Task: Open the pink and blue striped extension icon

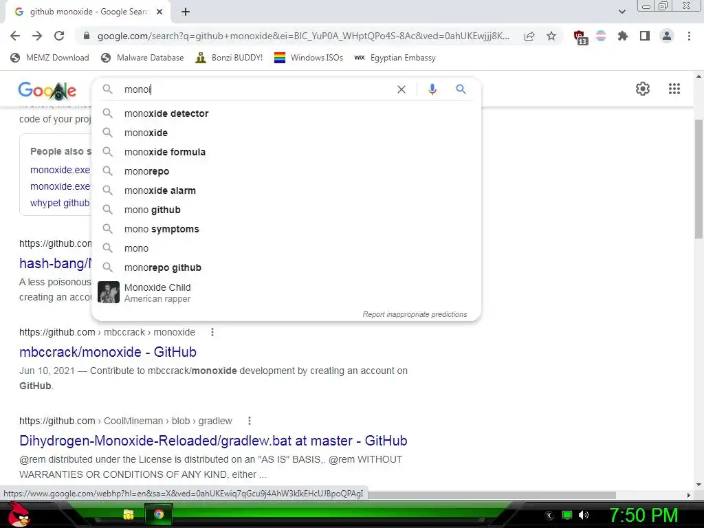Action: coord(601,36)
